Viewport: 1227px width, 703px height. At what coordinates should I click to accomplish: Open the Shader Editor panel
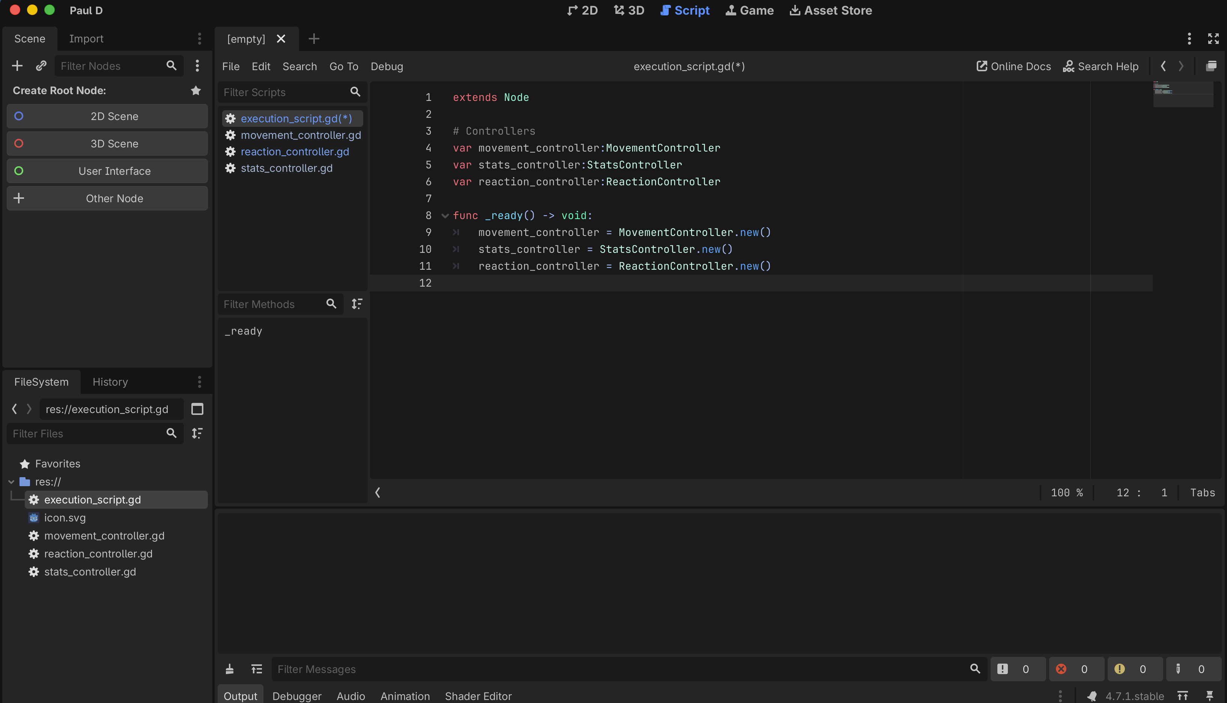point(478,696)
